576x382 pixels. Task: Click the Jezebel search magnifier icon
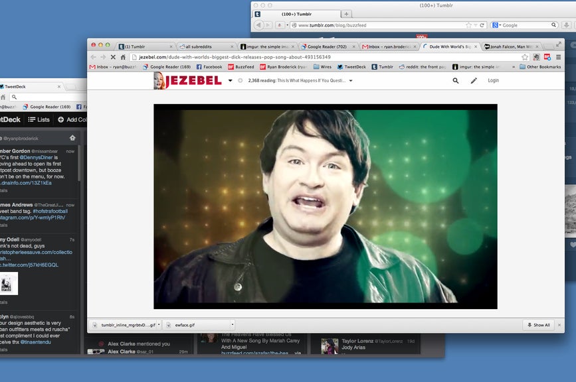(x=456, y=81)
